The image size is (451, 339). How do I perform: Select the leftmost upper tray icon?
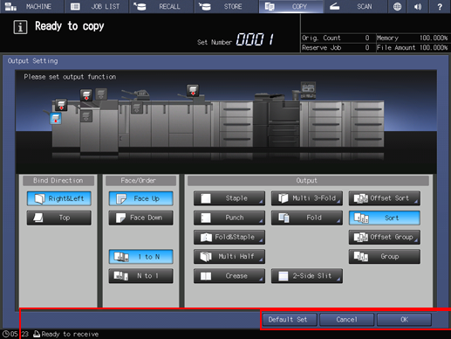point(61,106)
